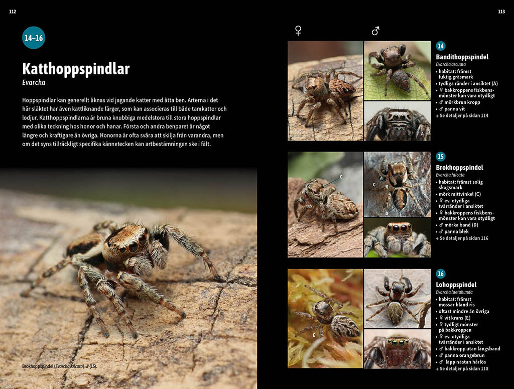Click the male symbol column header
Screen dimensions: 514x389
tap(375, 31)
